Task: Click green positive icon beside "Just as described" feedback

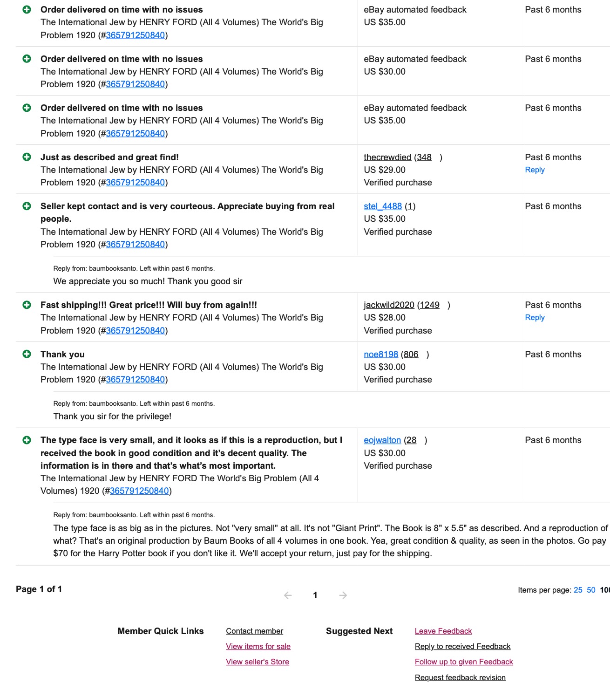Action: (27, 157)
